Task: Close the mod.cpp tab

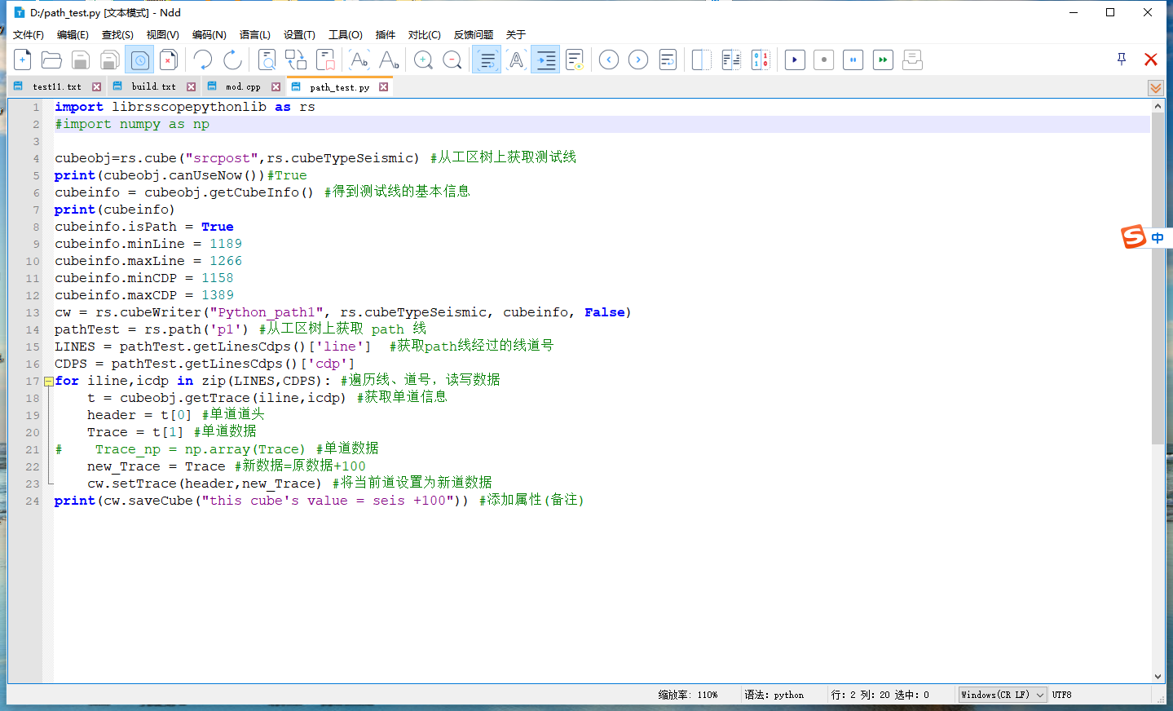Action: pyautogui.click(x=276, y=86)
